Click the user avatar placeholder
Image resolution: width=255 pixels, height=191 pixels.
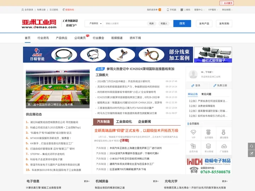coord(193,74)
